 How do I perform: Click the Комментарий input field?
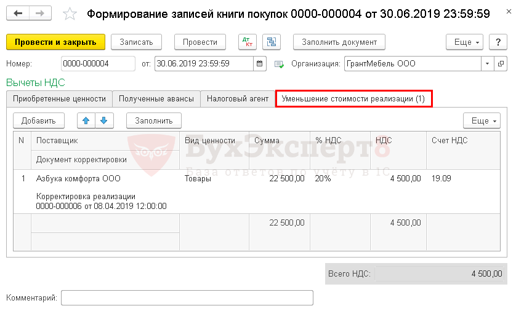(187, 298)
